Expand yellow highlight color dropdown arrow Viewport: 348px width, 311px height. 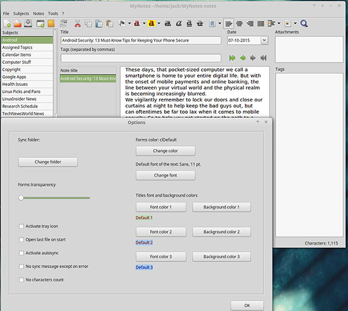click(159, 23)
